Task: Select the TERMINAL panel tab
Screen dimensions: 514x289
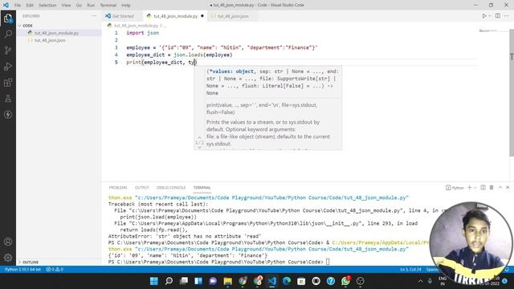Action: [202, 187]
